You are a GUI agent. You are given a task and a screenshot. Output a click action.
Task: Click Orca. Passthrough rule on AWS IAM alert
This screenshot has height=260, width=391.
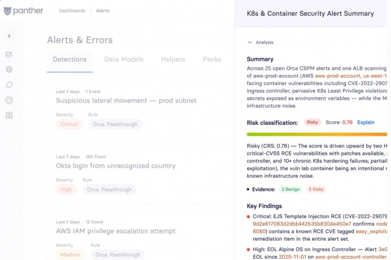(x=117, y=255)
